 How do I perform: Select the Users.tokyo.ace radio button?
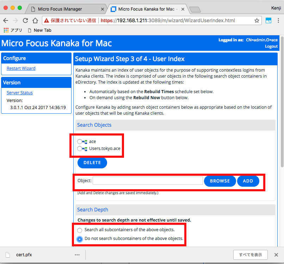[x=80, y=149]
